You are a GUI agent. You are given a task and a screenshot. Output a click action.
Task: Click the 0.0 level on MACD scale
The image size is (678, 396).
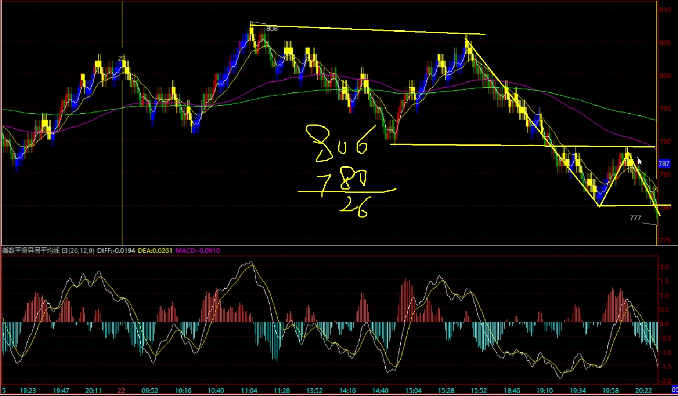[664, 324]
